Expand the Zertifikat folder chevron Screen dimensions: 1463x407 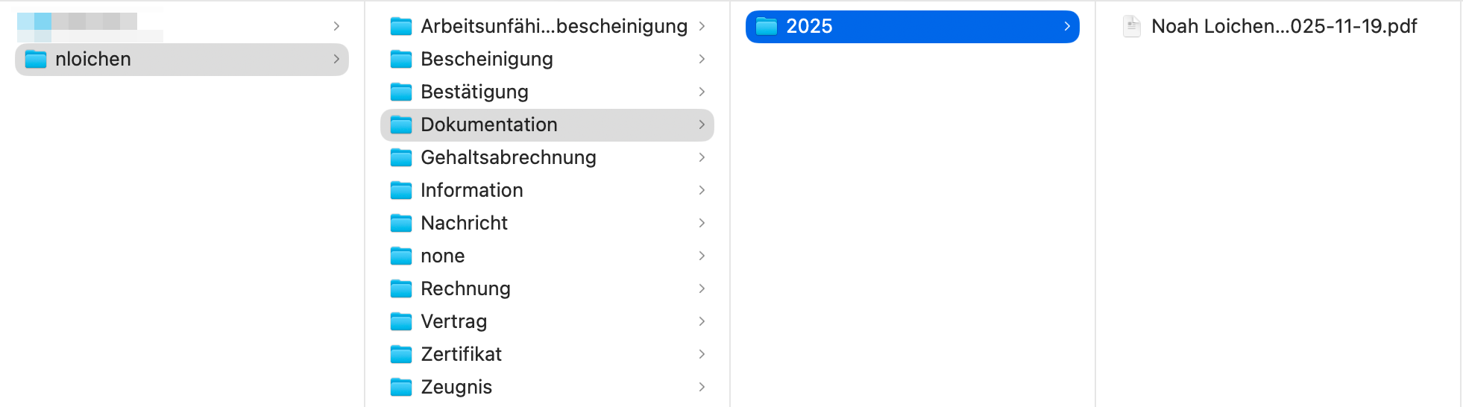tap(702, 354)
